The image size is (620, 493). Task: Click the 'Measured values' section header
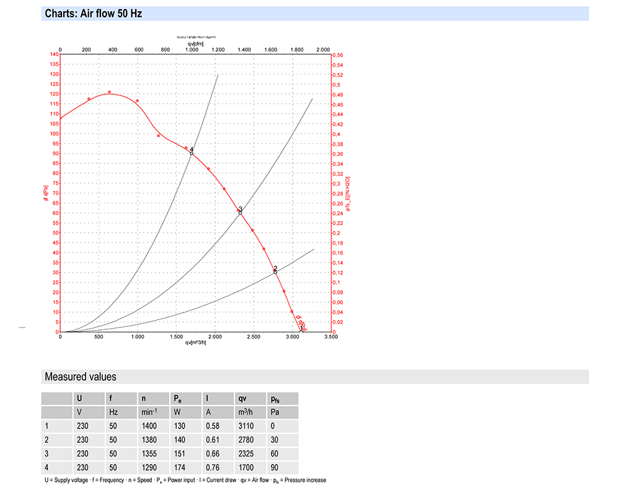(x=80, y=377)
